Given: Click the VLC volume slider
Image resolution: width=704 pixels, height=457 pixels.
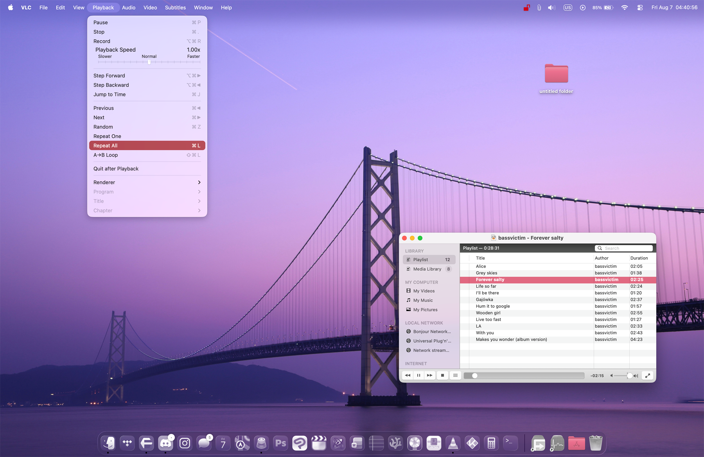Looking at the screenshot, I should (623, 376).
